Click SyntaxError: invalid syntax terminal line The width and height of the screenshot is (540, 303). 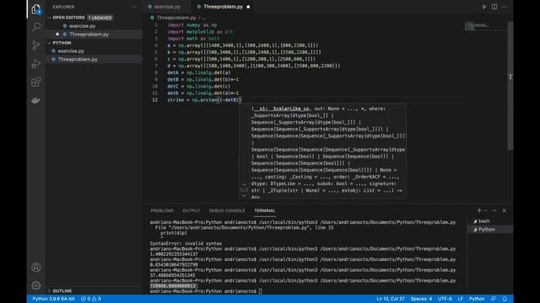[186, 243]
